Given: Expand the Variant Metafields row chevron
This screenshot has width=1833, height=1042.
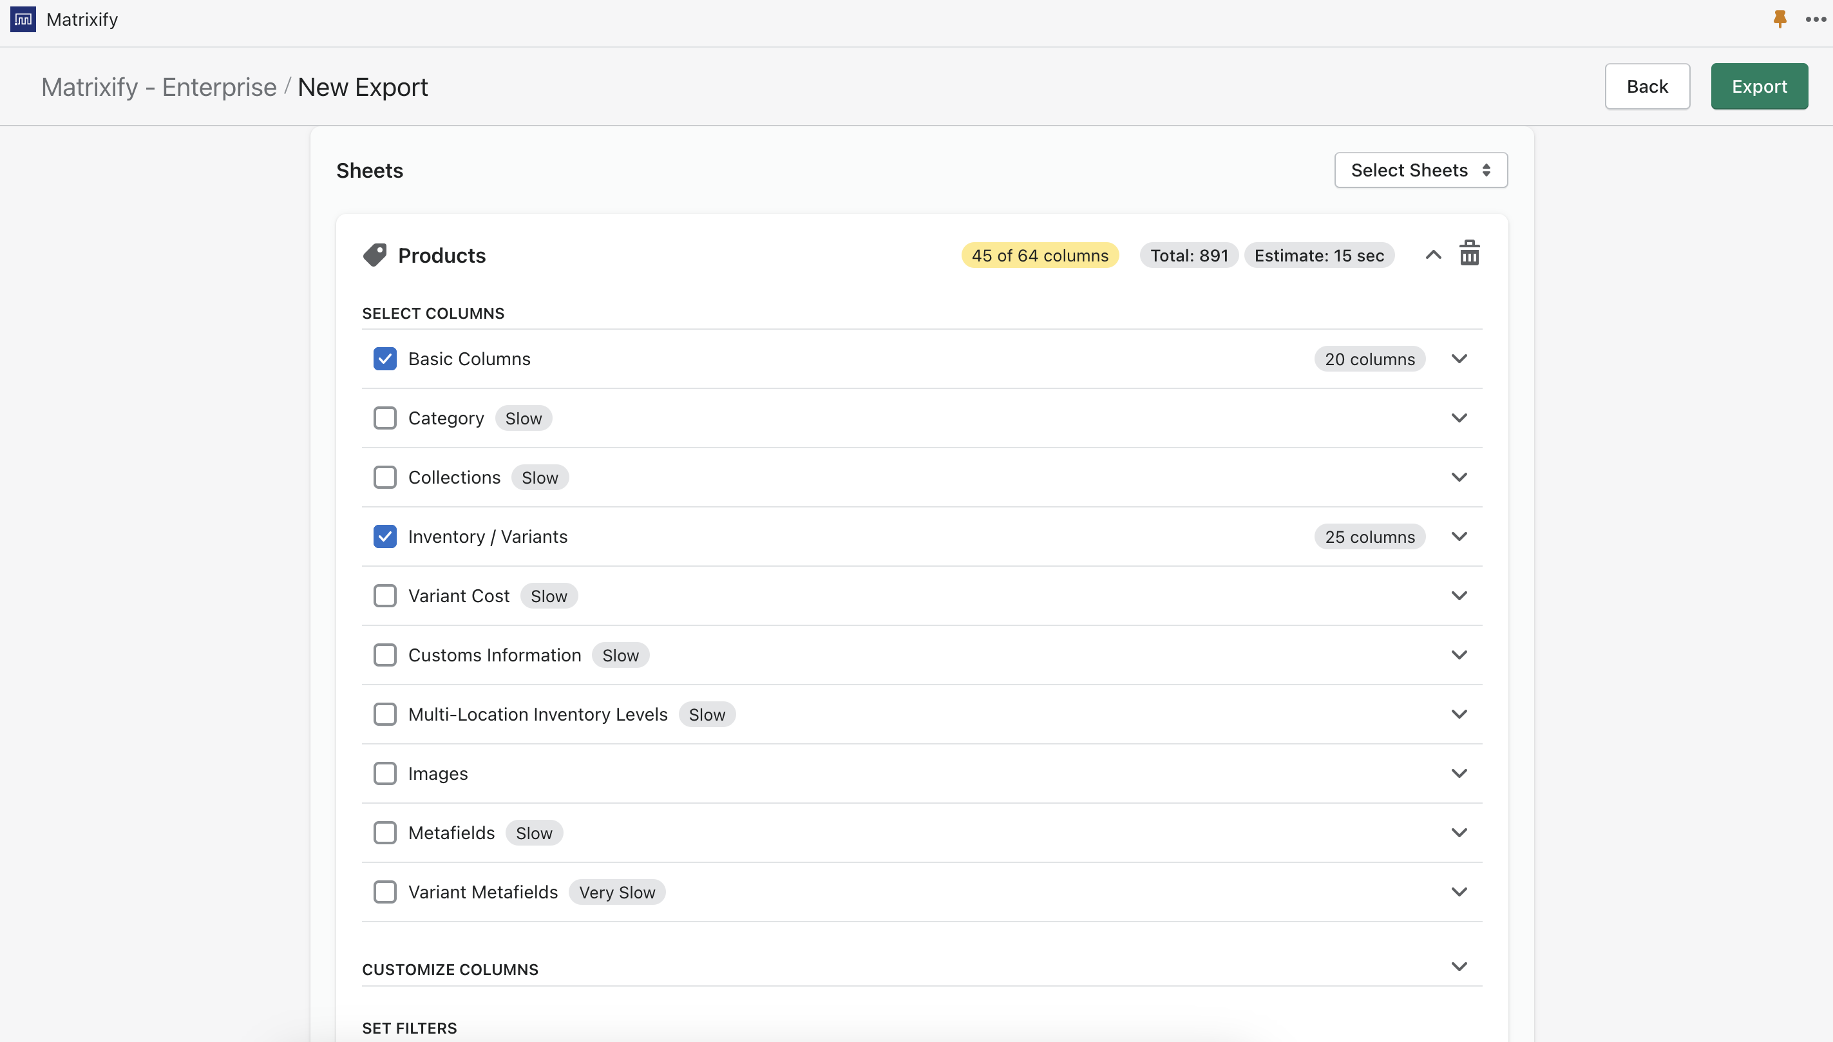Looking at the screenshot, I should click(1459, 892).
